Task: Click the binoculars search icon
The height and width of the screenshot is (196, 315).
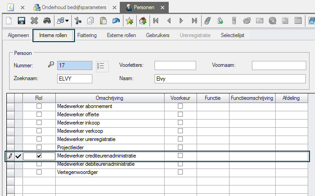Action: pos(47,21)
